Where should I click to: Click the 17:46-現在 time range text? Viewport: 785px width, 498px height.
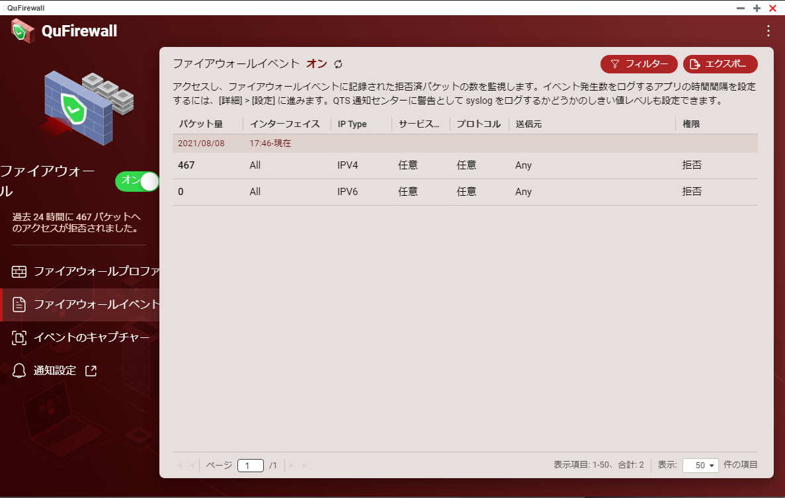pos(270,143)
